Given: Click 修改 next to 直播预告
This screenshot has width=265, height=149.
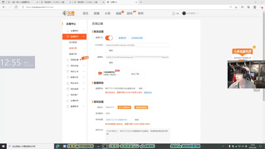Looking at the screenshot, I should [x=141, y=88].
